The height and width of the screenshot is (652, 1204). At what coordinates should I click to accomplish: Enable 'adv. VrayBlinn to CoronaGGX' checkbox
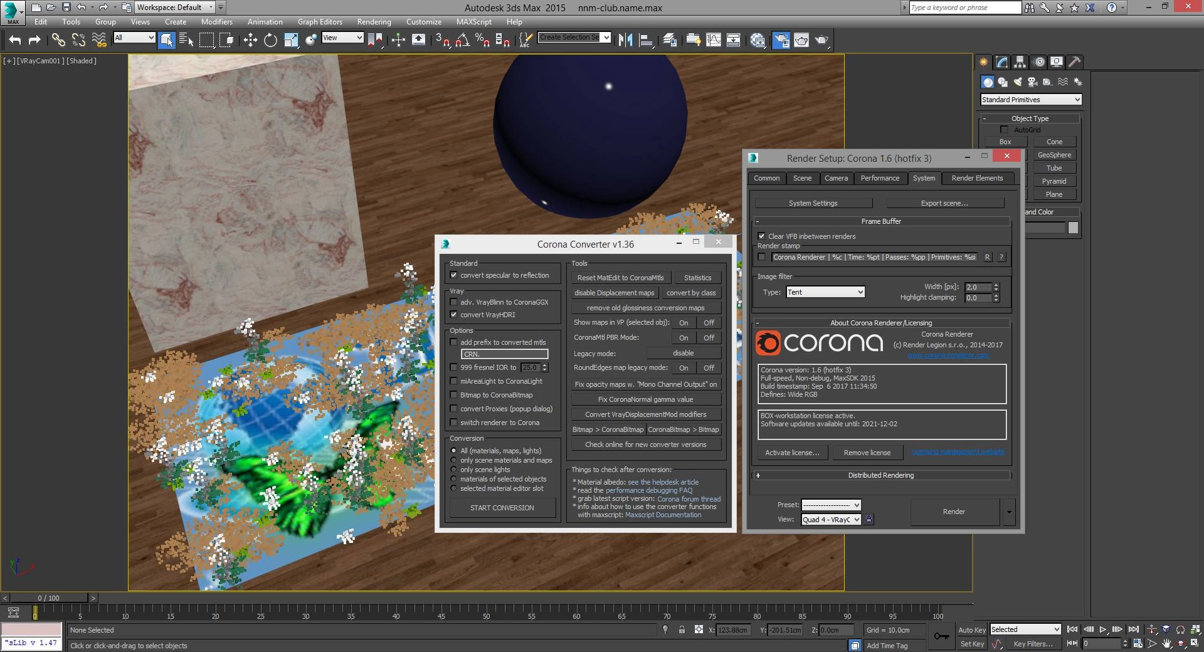(x=453, y=302)
